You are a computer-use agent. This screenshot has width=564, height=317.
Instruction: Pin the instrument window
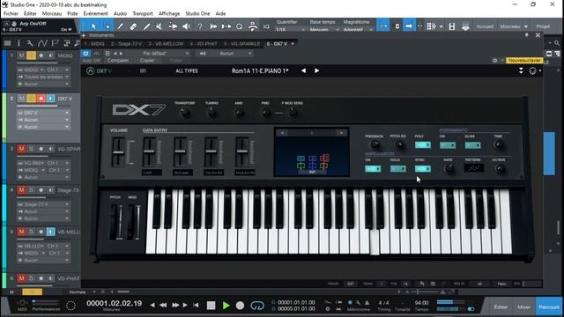pos(527,35)
